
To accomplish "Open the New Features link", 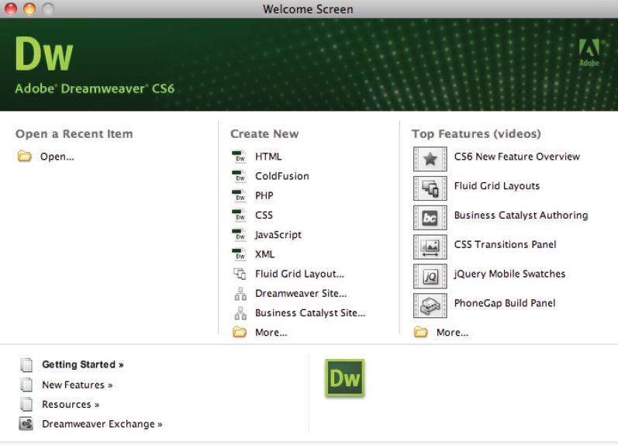I will click(78, 385).
